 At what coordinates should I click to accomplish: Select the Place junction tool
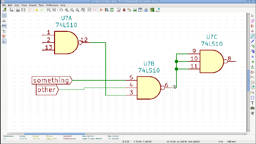tap(253, 62)
